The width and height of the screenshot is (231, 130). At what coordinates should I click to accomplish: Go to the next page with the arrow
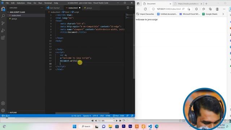(x=117, y=121)
